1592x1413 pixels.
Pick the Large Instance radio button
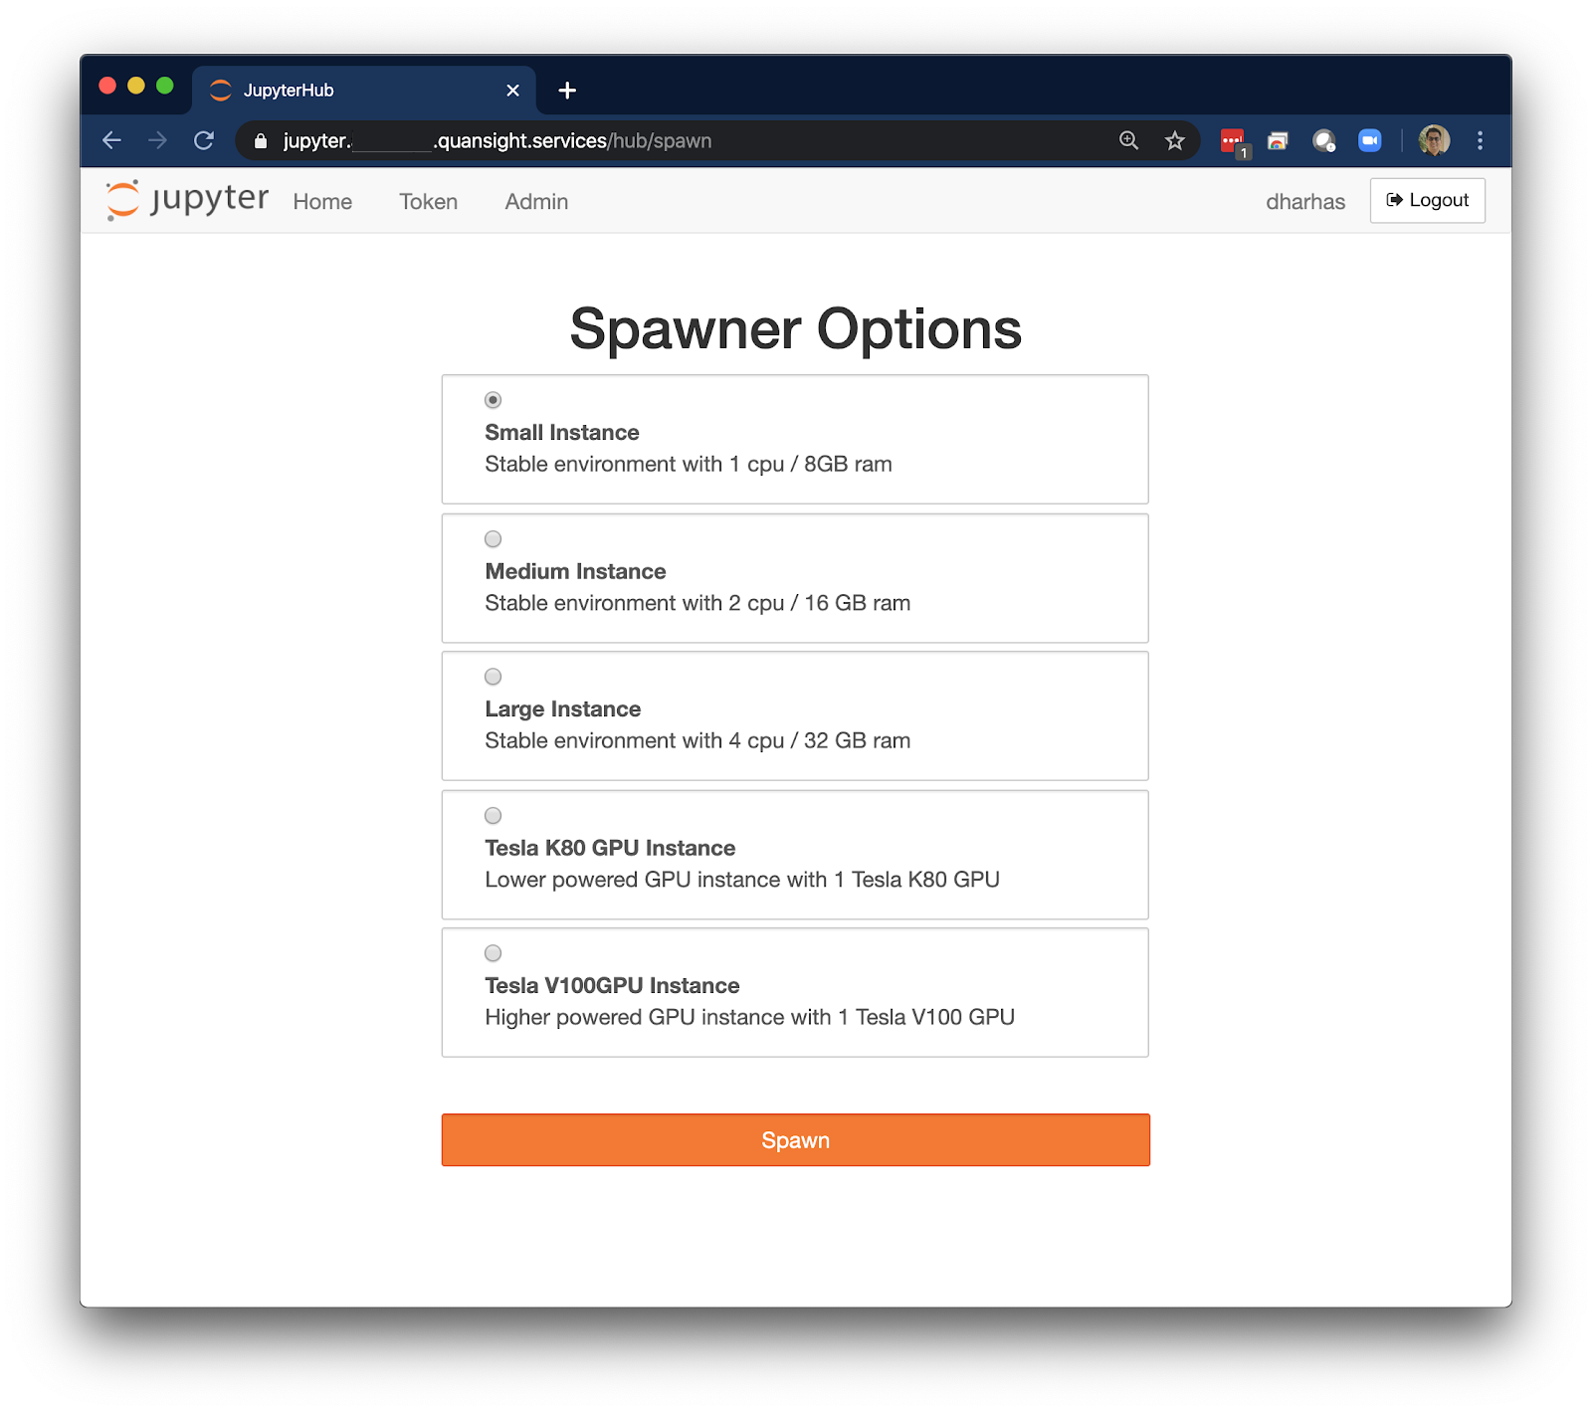pyautogui.click(x=493, y=677)
